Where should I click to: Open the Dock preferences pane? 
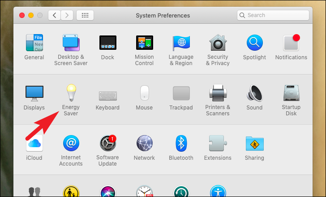107,43
